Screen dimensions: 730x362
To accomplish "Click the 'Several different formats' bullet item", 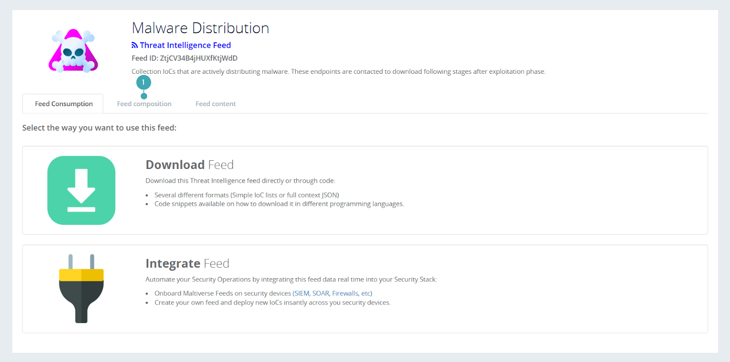I will (246, 195).
